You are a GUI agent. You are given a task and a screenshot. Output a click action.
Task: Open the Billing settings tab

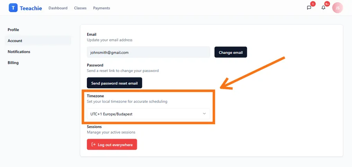13,63
